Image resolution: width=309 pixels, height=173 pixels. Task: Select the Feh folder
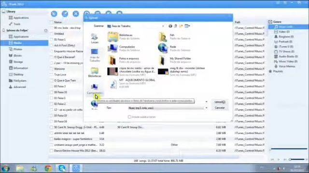175,37
